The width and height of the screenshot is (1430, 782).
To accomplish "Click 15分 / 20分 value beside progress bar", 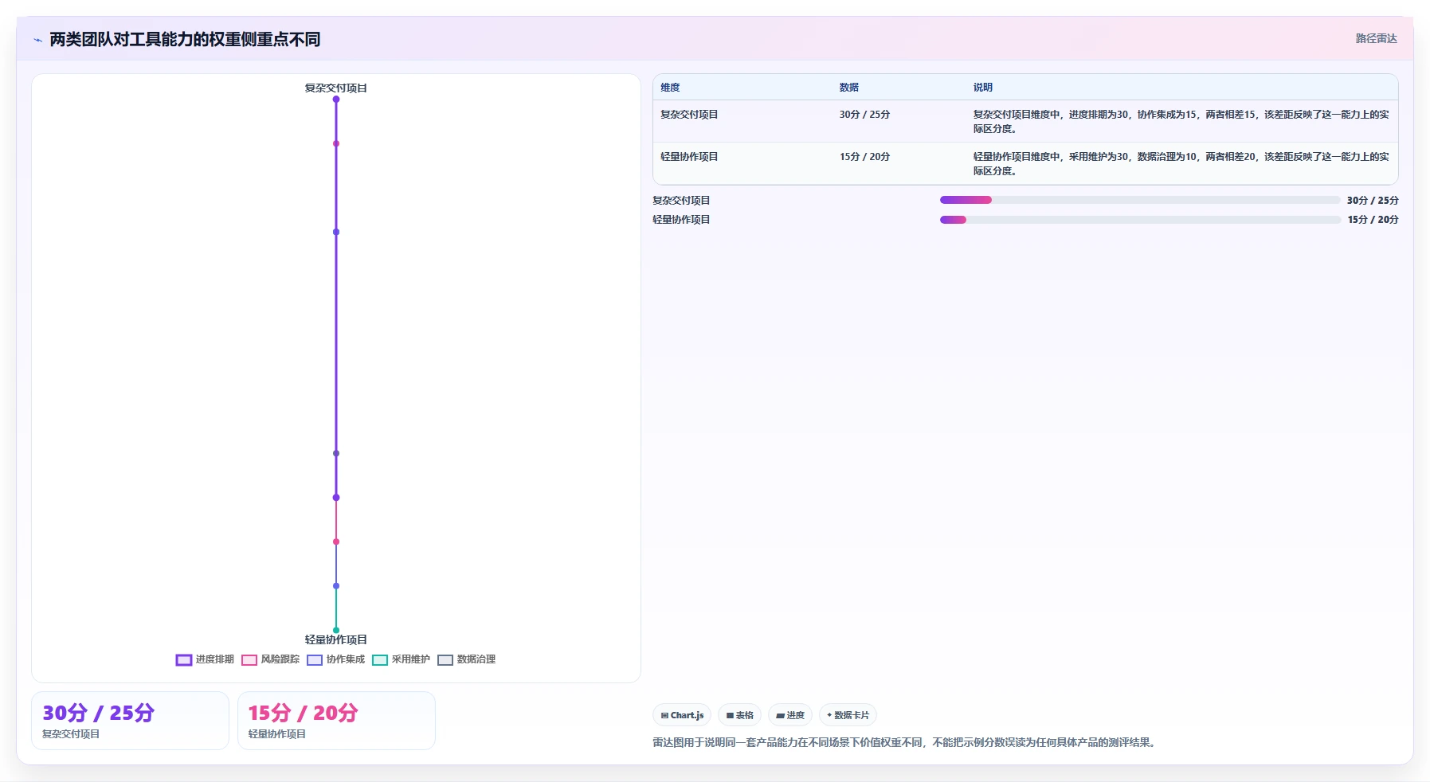I will (x=1373, y=220).
